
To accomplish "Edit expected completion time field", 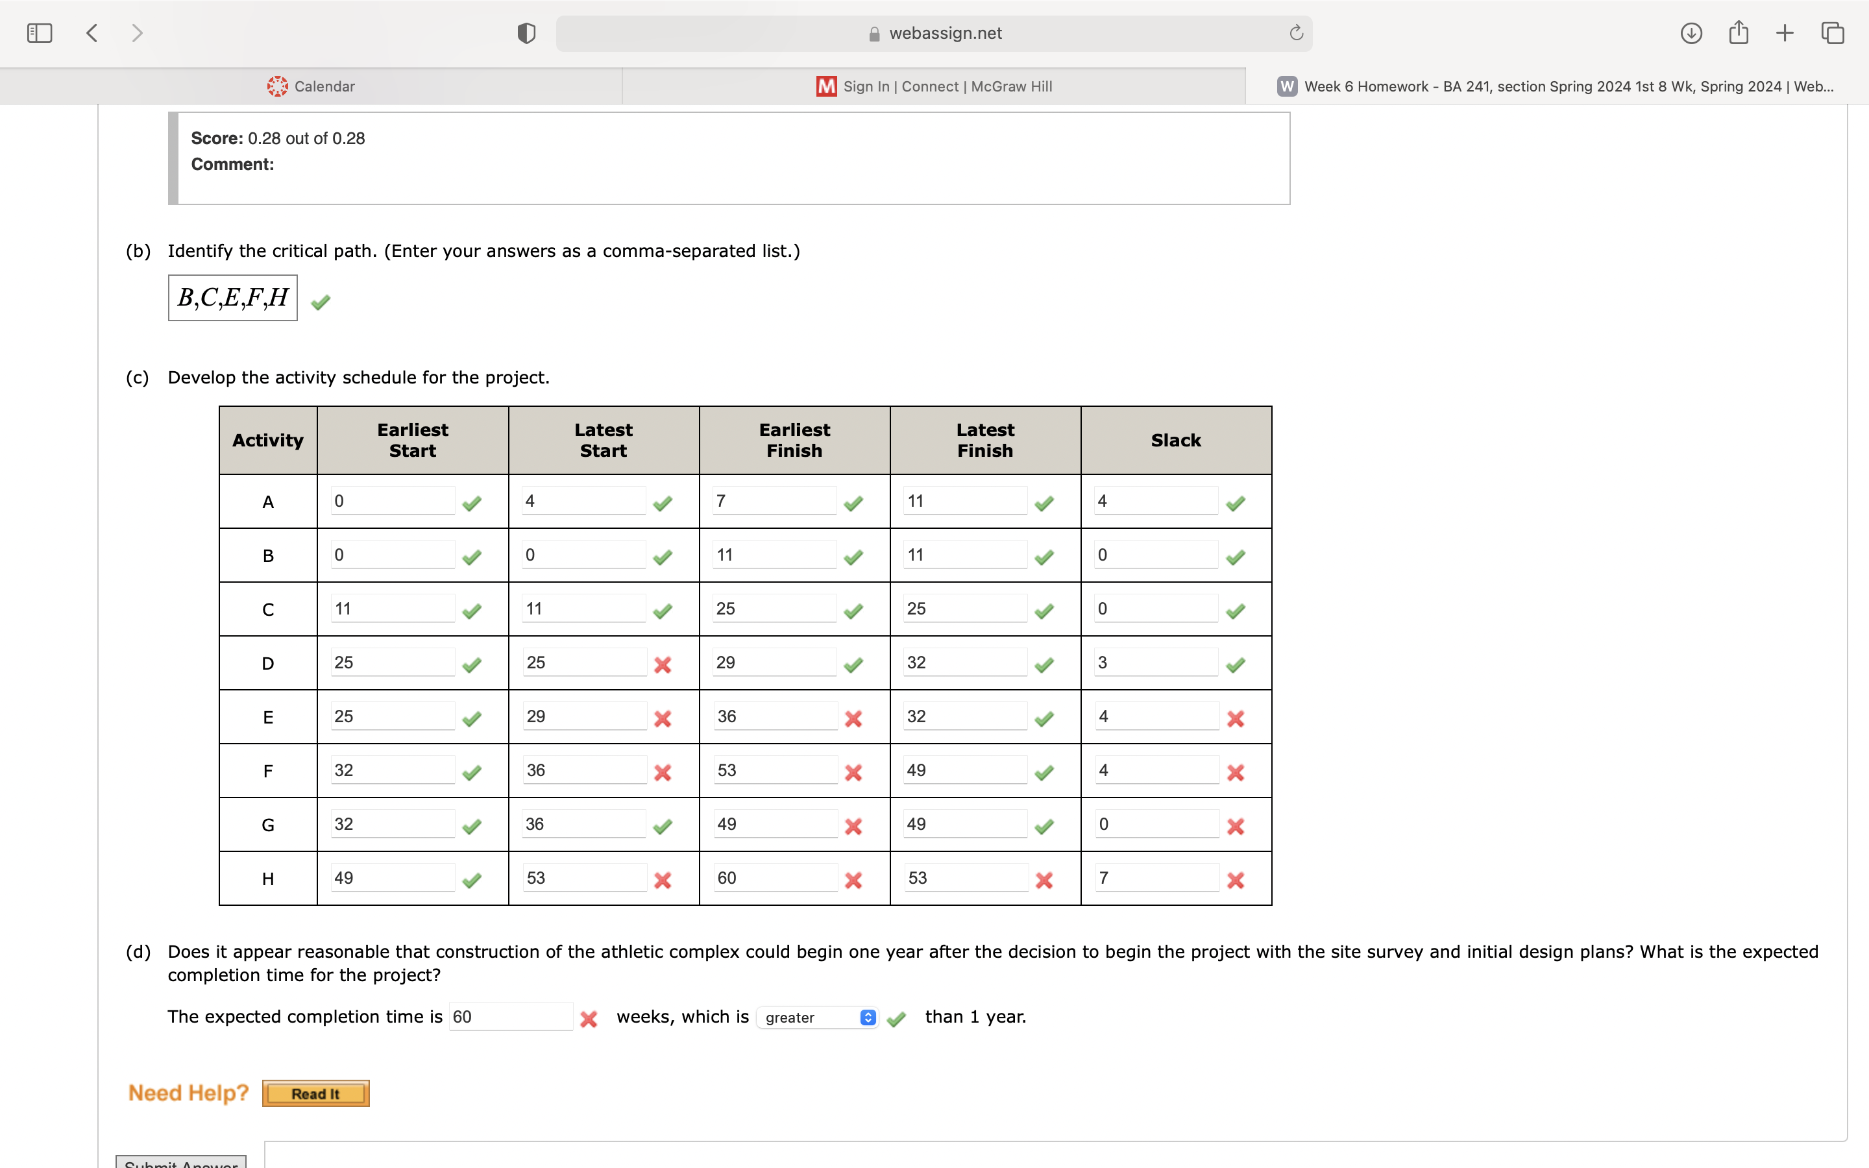I will pyautogui.click(x=511, y=1017).
